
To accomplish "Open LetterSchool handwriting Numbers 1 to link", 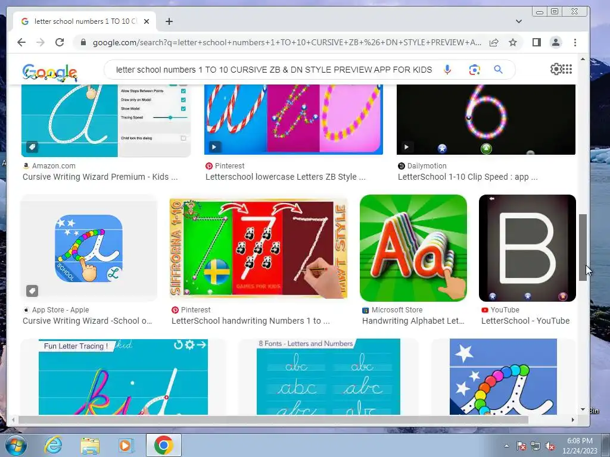I will pyautogui.click(x=251, y=321).
